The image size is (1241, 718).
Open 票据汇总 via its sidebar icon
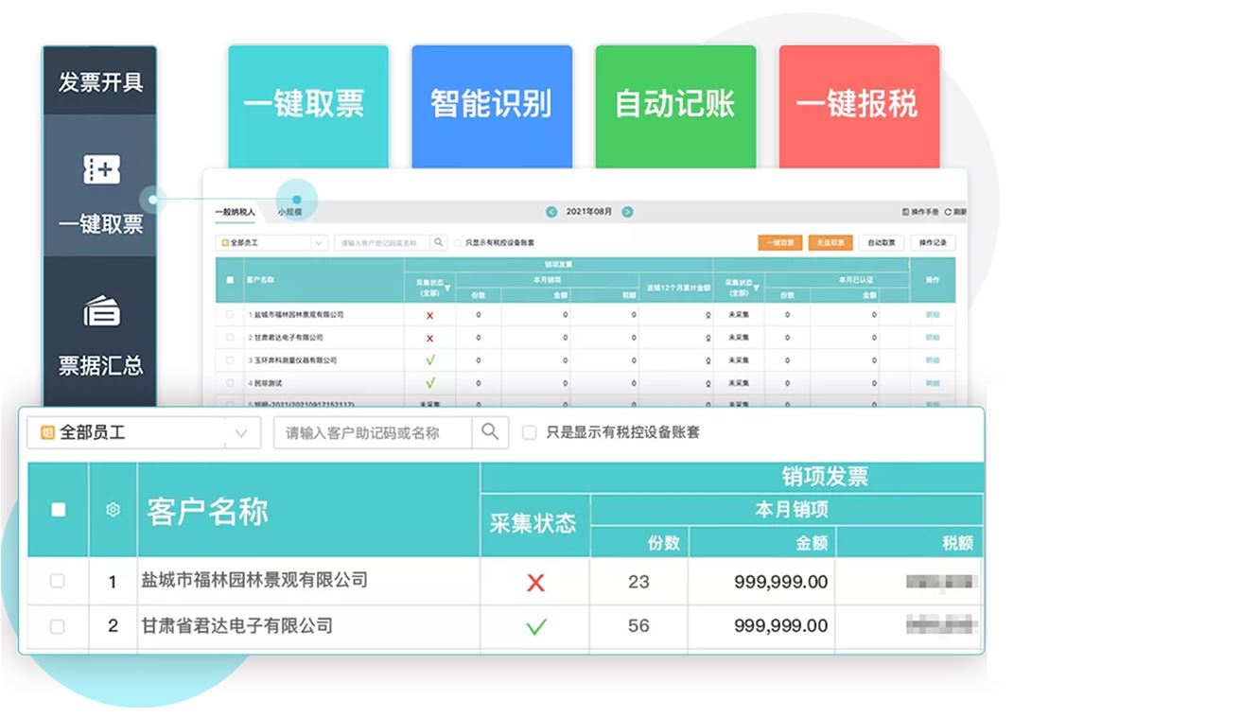click(100, 311)
